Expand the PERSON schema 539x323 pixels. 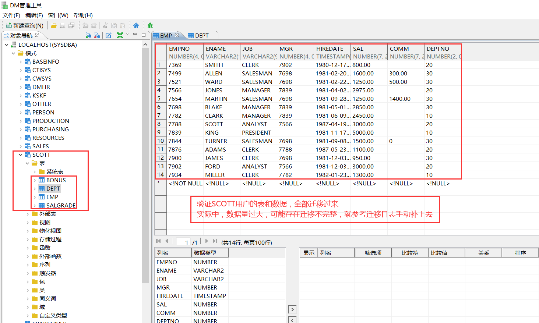pyautogui.click(x=21, y=113)
